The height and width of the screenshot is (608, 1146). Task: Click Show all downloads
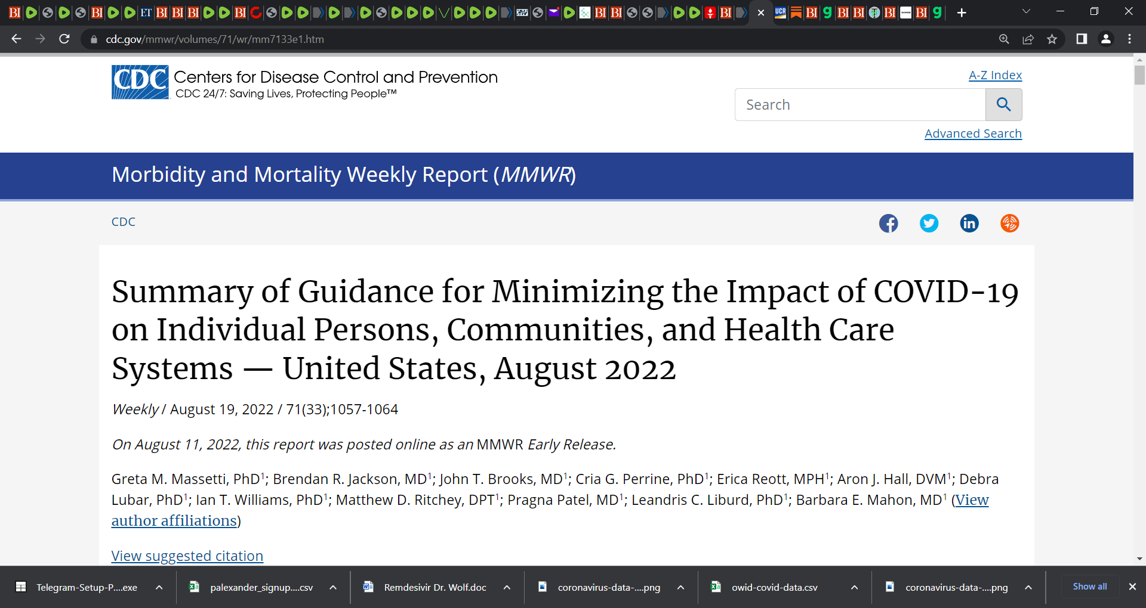[1089, 587]
